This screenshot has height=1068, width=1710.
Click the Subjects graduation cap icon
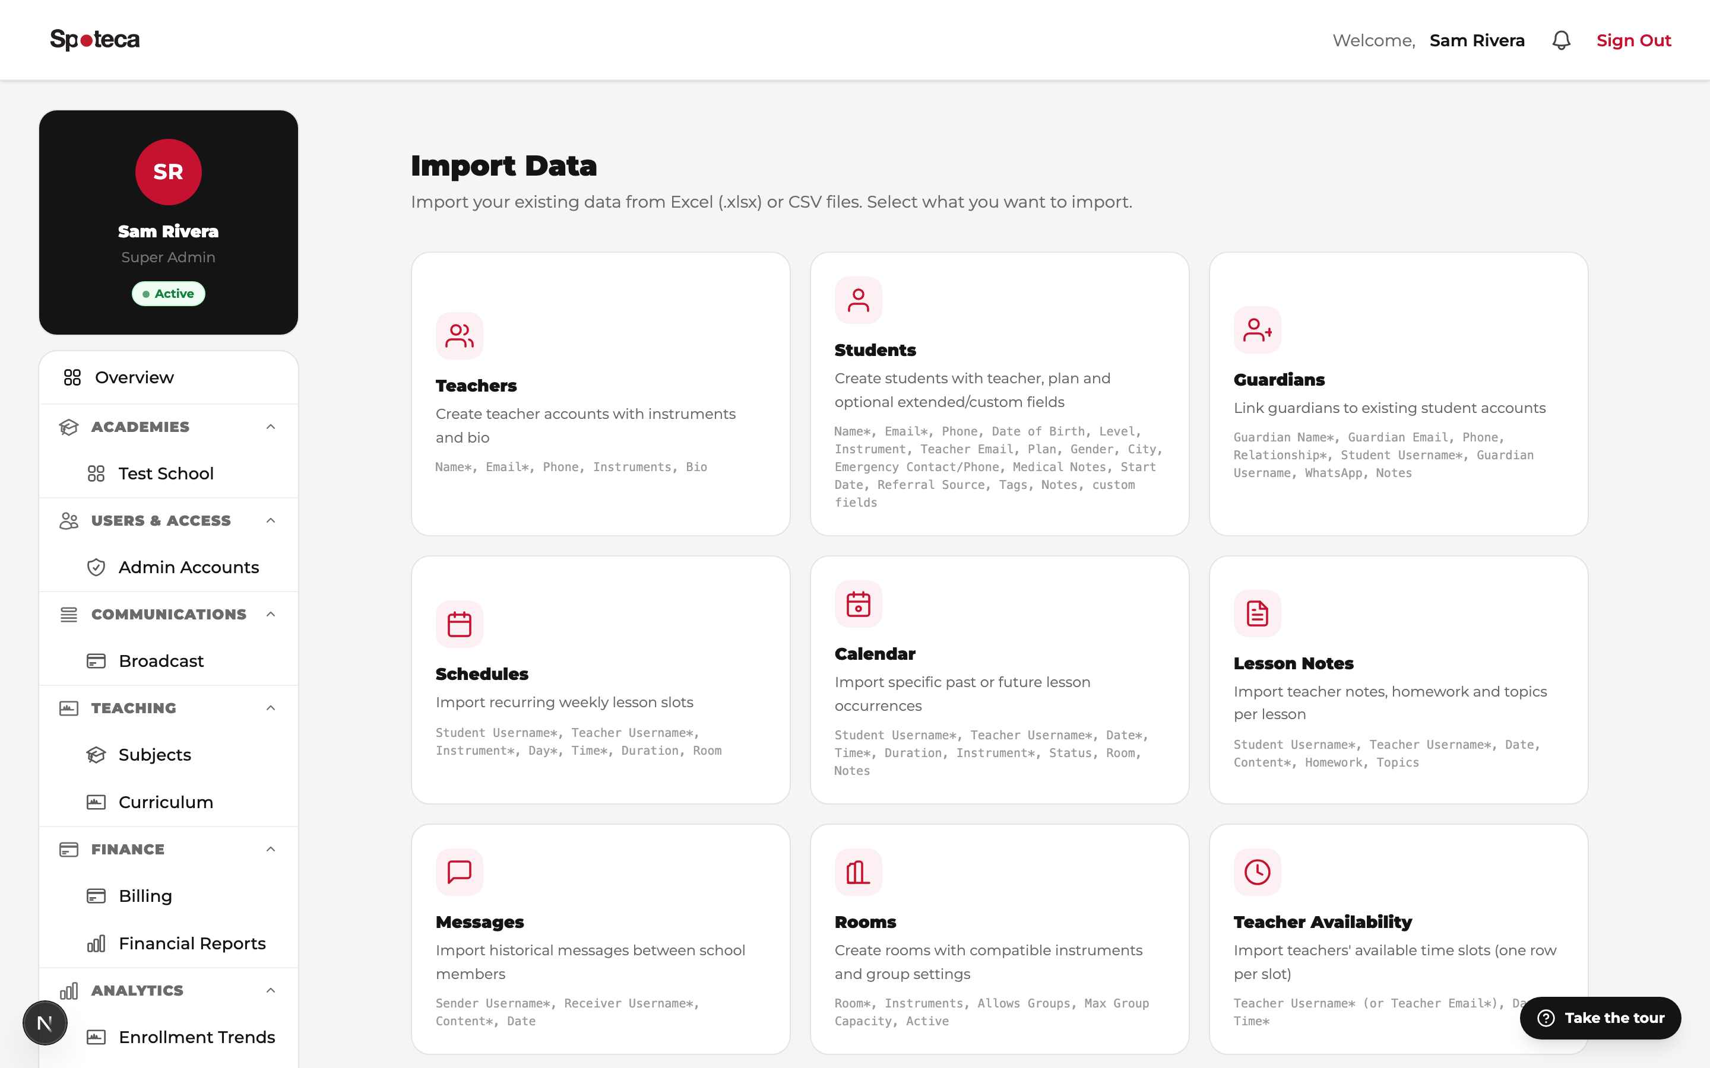[x=96, y=755]
